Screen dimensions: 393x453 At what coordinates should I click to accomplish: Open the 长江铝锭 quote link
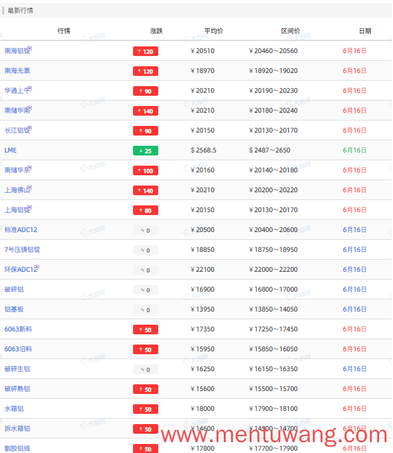17,131
